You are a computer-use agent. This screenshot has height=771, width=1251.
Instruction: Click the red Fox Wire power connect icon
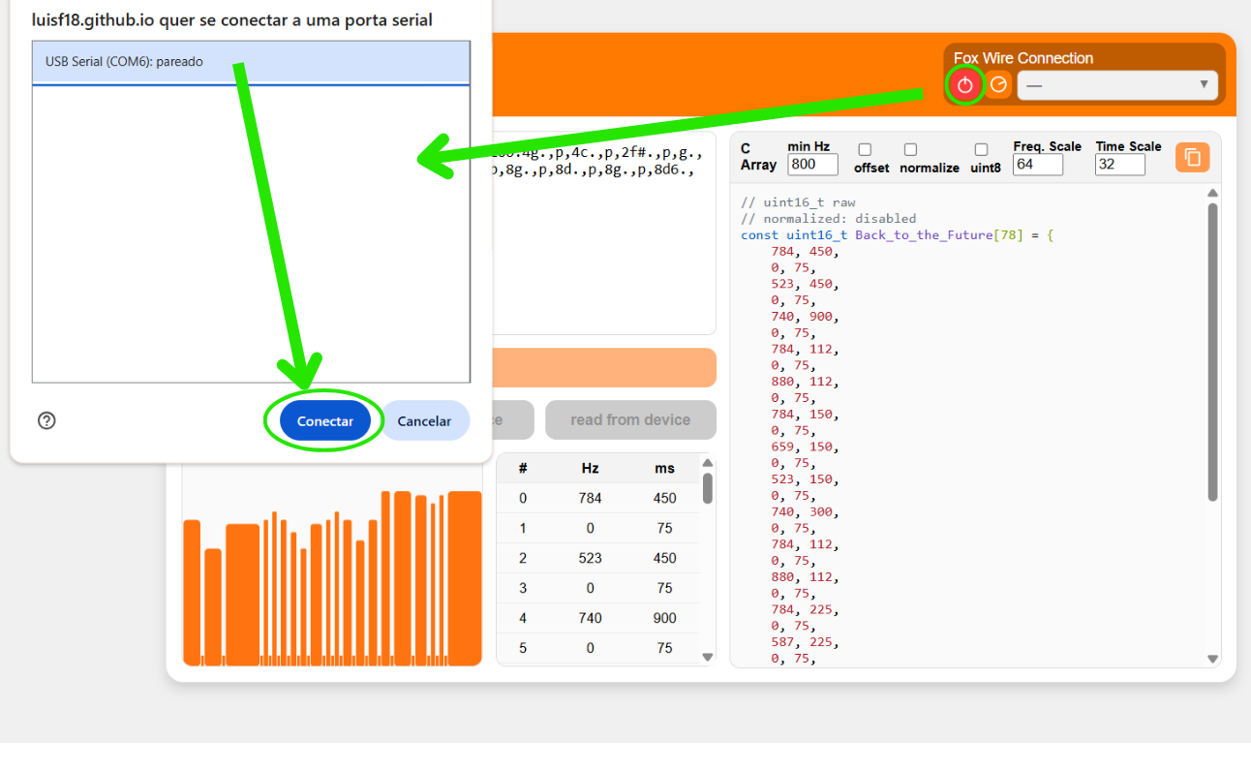point(964,85)
